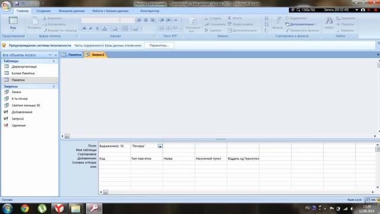380x214 pixels.
Task: Click the fill color bucket icon
Action: (x=115, y=29)
